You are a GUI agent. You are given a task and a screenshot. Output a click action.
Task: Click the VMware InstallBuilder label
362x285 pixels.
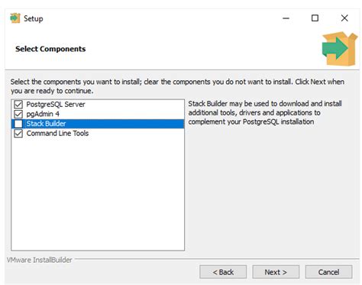(40, 260)
